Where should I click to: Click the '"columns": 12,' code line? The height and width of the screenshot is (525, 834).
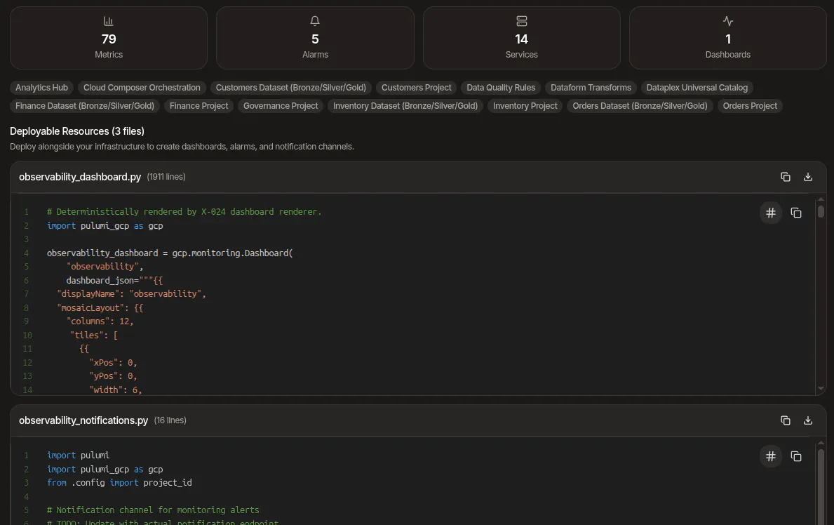pyautogui.click(x=100, y=321)
